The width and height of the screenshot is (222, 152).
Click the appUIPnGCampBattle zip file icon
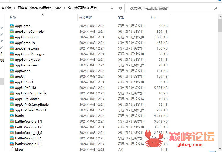tap(12, 104)
